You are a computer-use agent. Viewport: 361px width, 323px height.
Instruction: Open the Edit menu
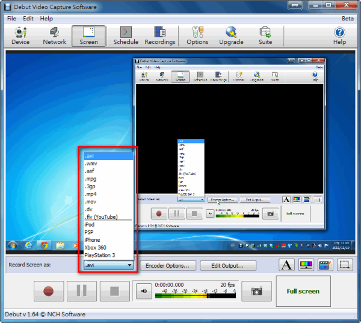tap(28, 19)
